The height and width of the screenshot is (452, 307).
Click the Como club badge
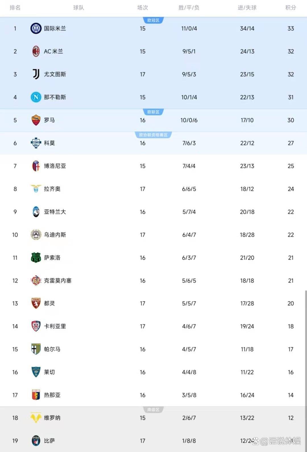[x=36, y=143]
